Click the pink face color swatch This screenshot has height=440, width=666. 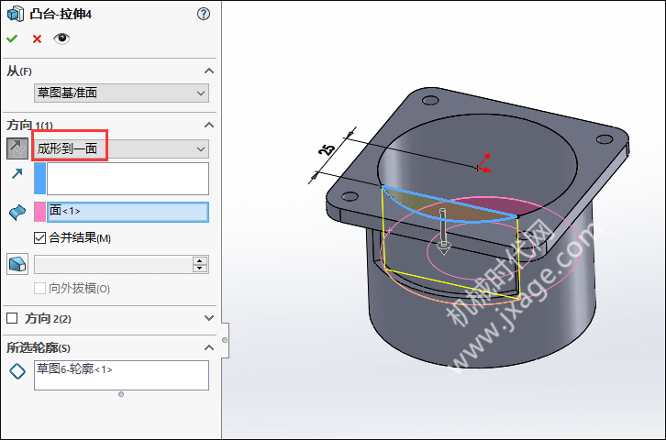pos(40,212)
